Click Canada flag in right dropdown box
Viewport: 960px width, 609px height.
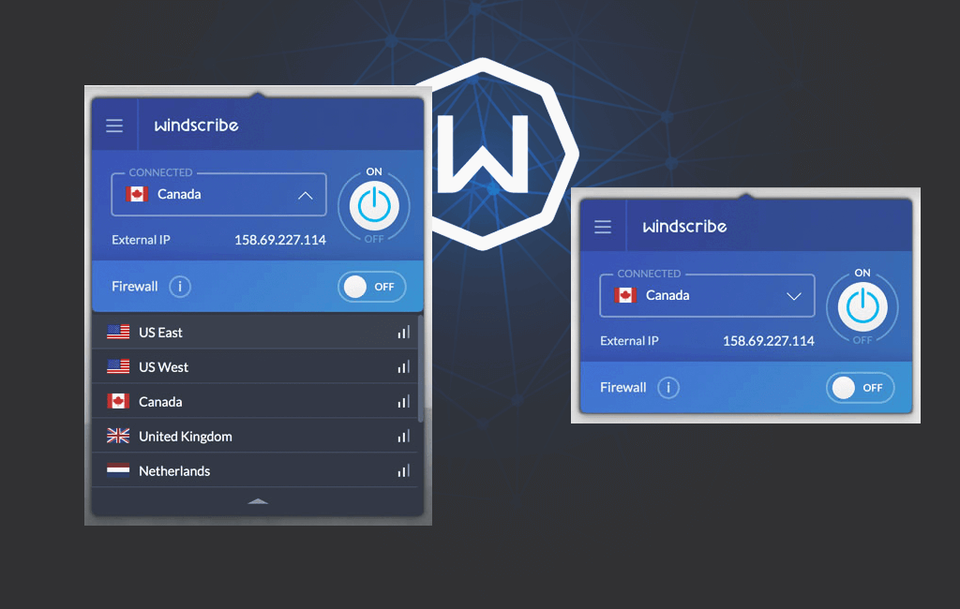click(x=625, y=295)
